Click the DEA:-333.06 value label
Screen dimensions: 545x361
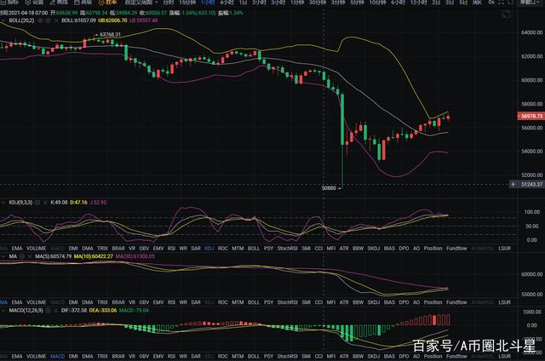pyautogui.click(x=103, y=310)
